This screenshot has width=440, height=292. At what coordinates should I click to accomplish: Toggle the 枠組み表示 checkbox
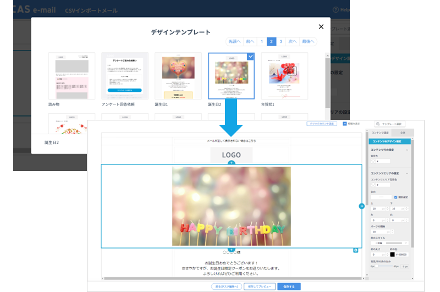[345, 124]
